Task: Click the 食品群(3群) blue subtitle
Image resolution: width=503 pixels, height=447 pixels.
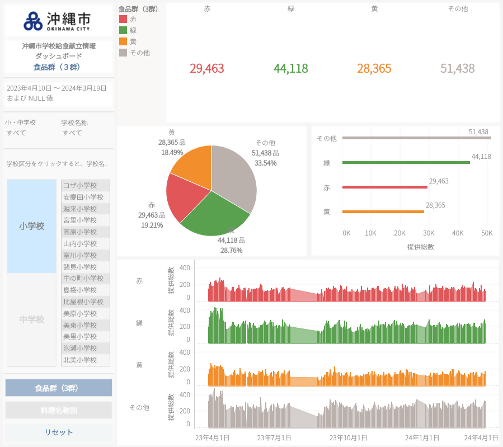Action: tap(57, 67)
